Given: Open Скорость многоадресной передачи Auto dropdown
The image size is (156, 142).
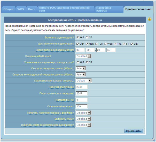Looking at the screenshot, I should pyautogui.click(x=81, y=74).
